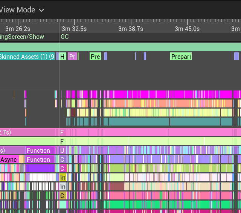Select the green Pre timing event
Screen dimensions: 241x213
tap(95, 57)
